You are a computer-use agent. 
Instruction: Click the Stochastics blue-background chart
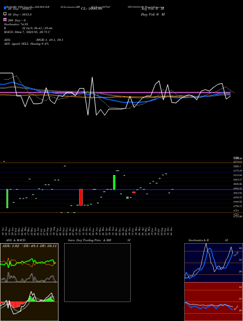(213, 263)
